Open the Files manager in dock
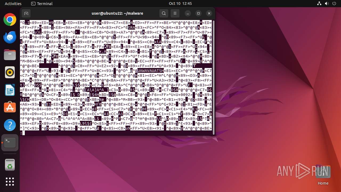 coord(10,55)
